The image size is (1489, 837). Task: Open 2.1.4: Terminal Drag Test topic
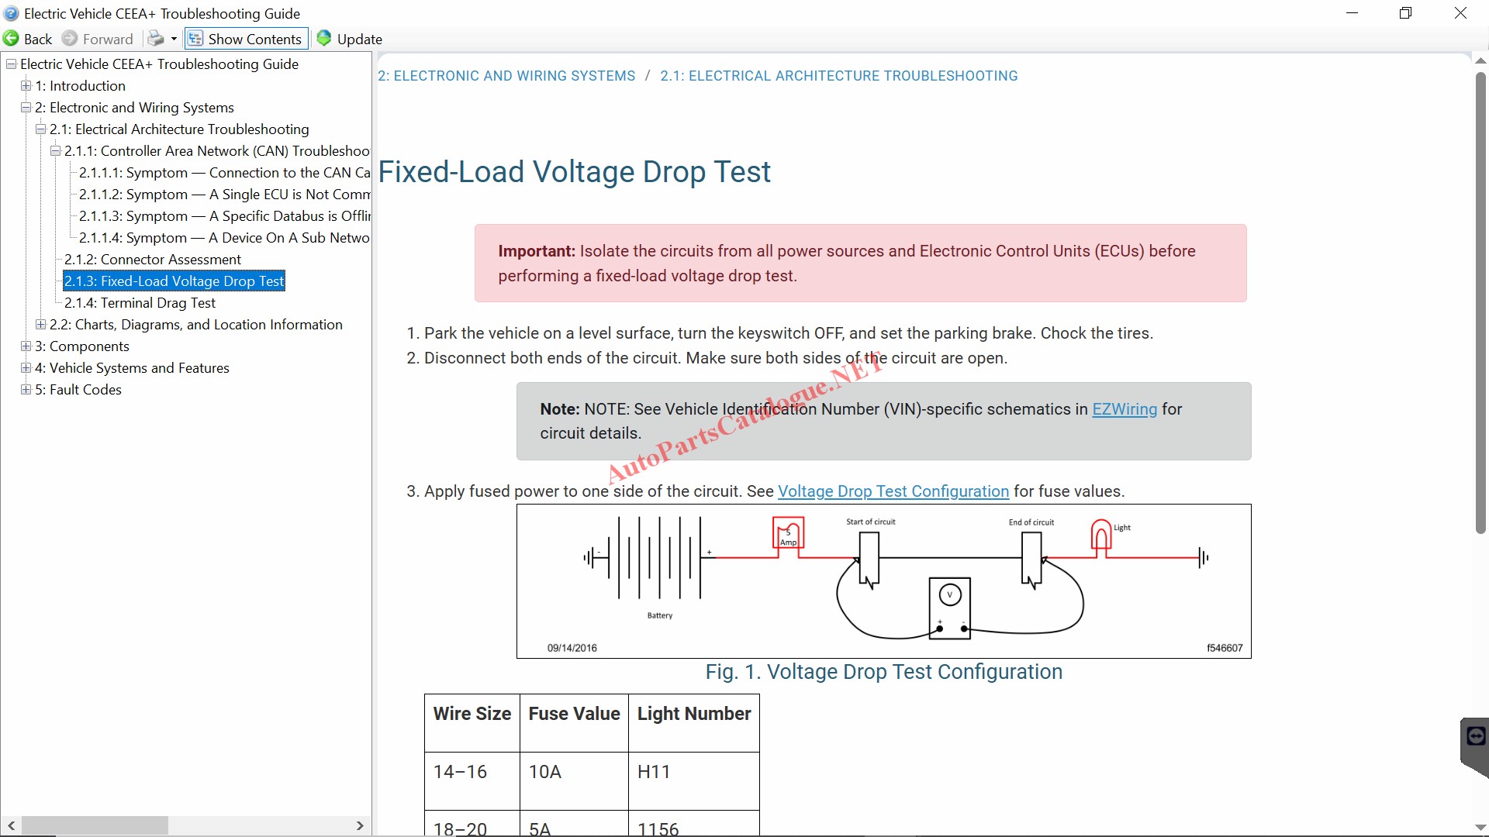coord(140,303)
